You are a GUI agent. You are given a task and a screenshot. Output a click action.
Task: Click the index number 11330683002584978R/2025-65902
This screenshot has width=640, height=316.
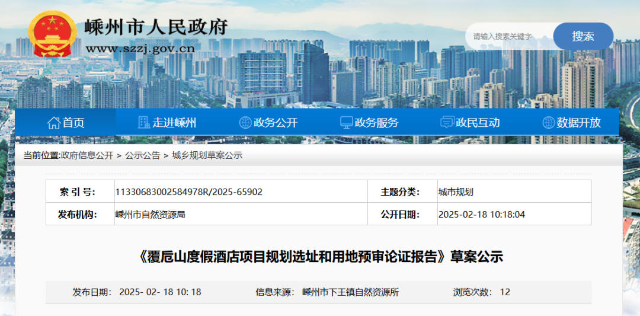coord(188,192)
